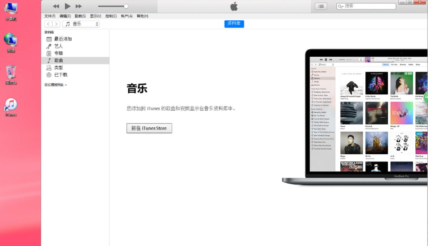The image size is (428, 246).
Task: Select 专辑 in the sidebar
Action: (76, 53)
